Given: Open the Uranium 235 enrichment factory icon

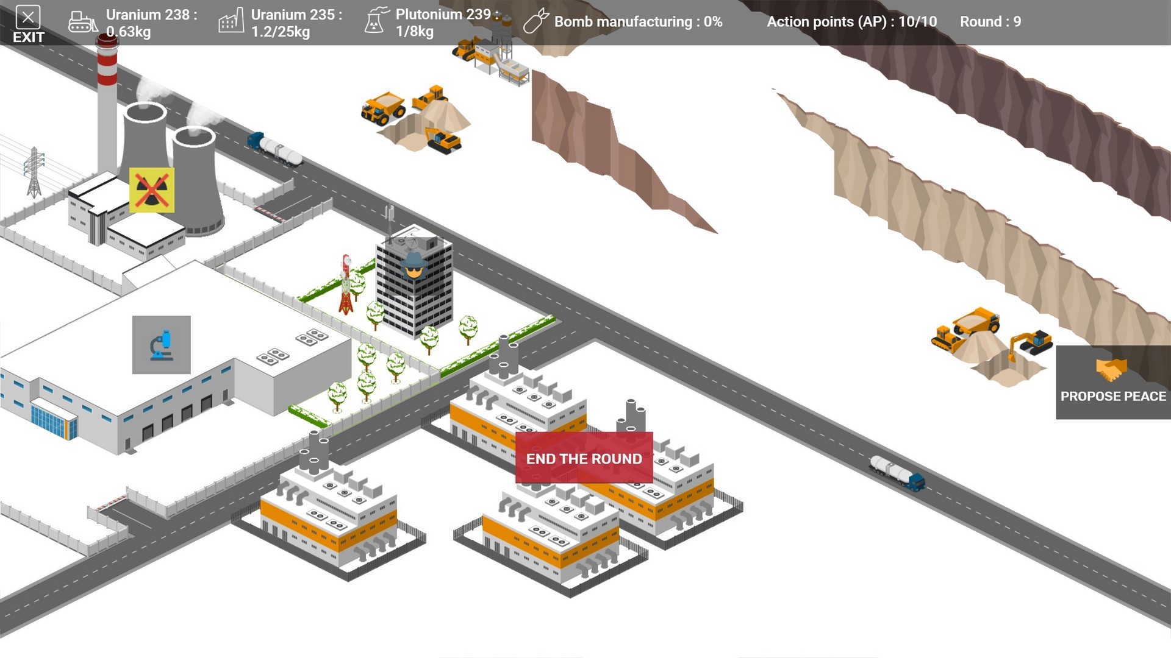Looking at the screenshot, I should point(231,21).
